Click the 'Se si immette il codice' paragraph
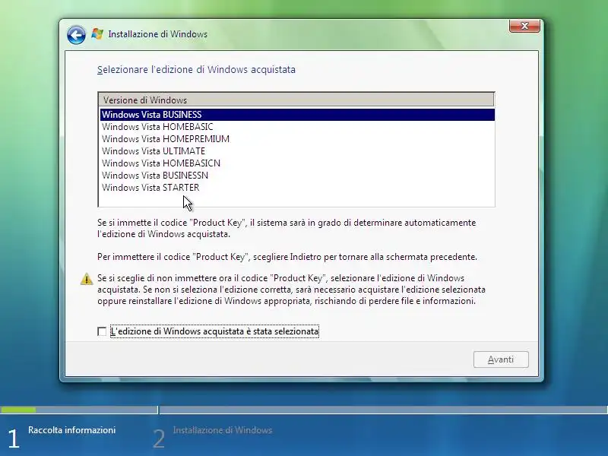 tap(287, 229)
